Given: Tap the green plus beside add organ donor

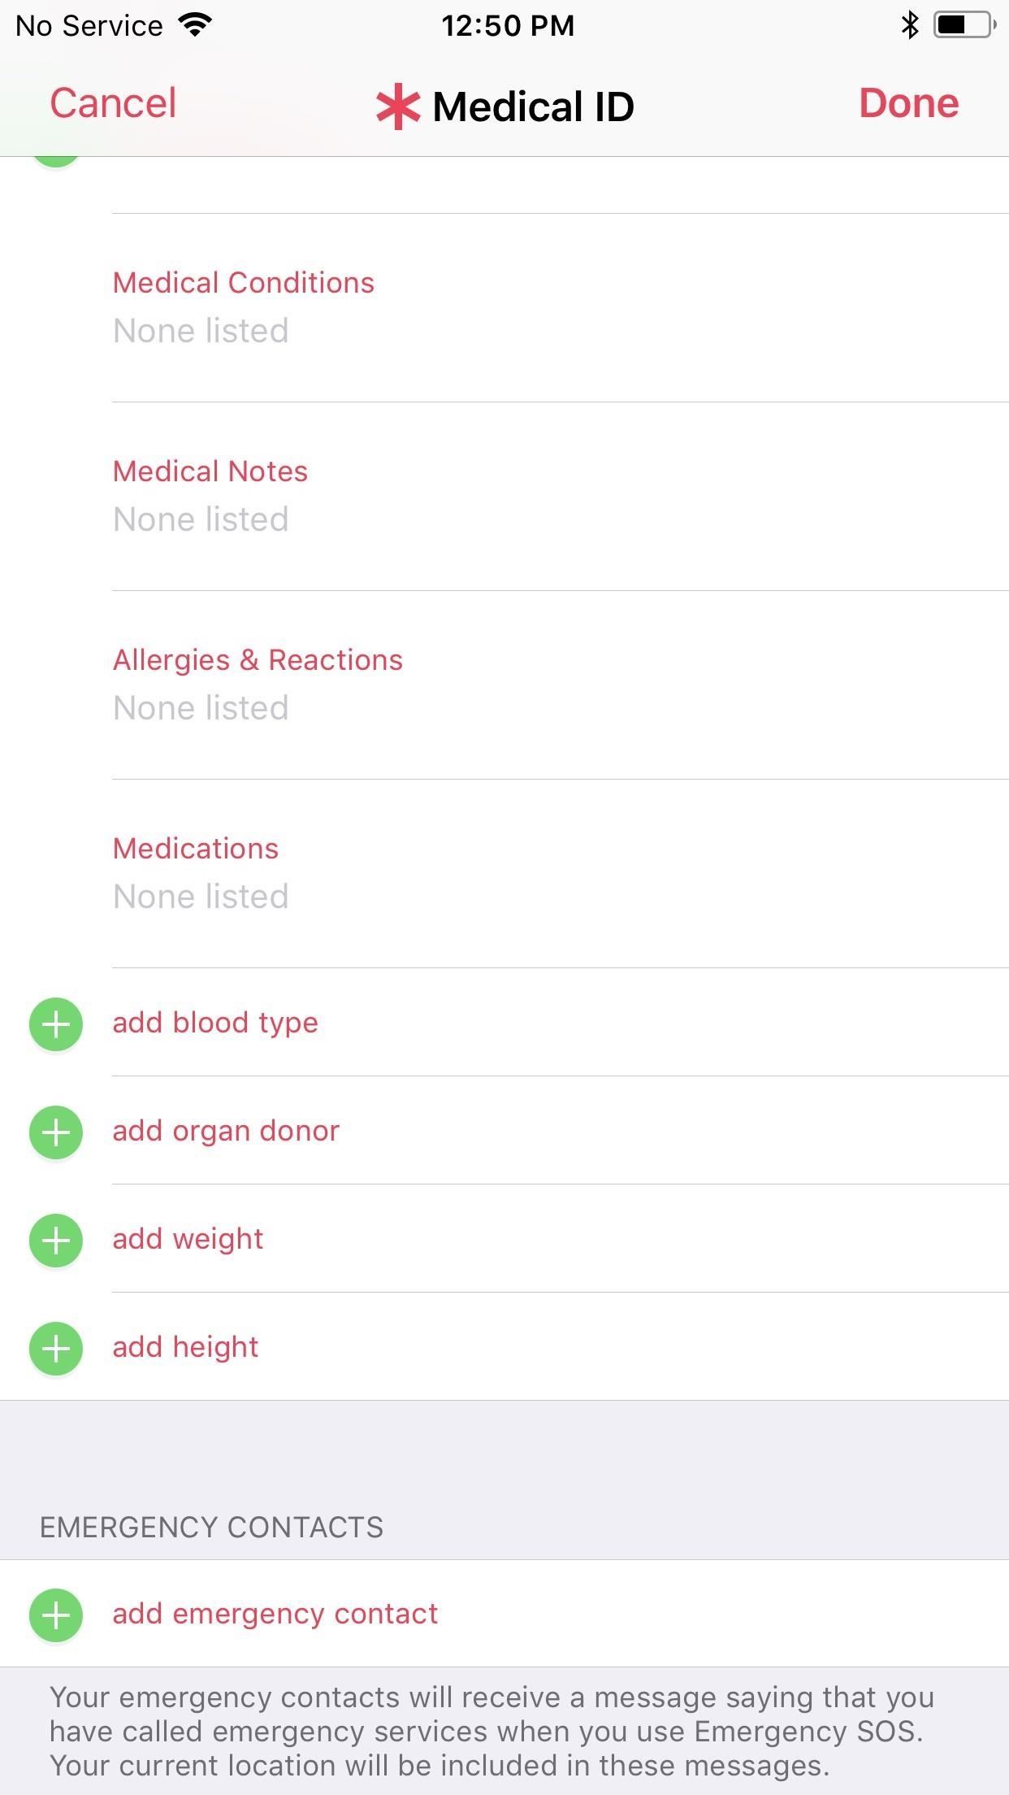Looking at the screenshot, I should click(x=56, y=1132).
